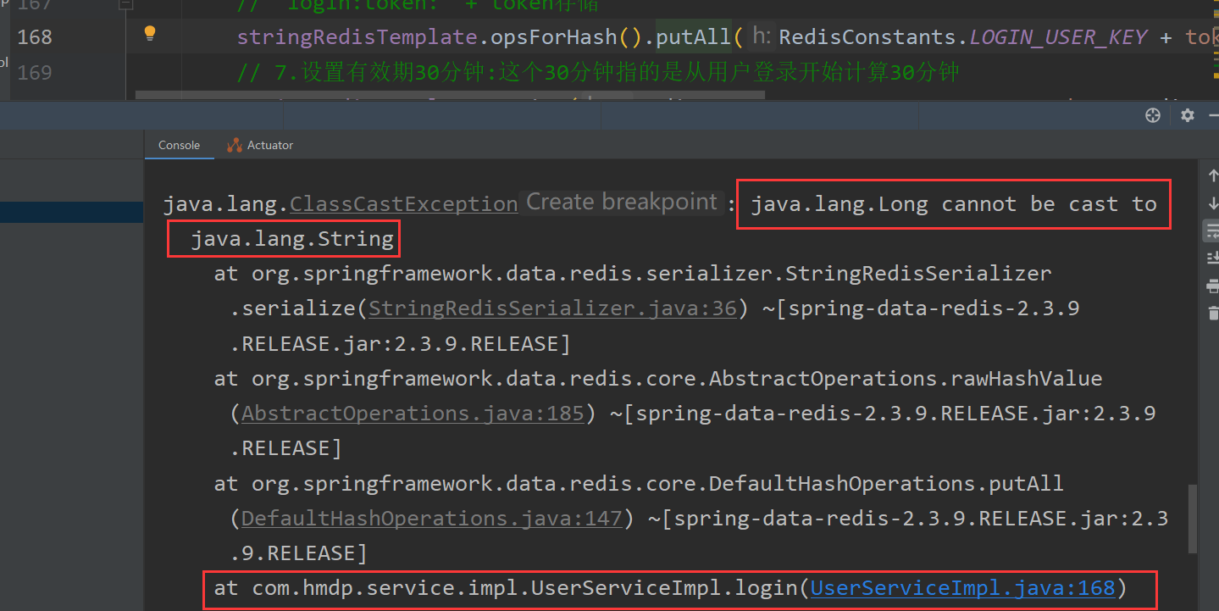Click the rawHashValue stack trace line
This screenshot has width=1219, height=611.
(658, 379)
